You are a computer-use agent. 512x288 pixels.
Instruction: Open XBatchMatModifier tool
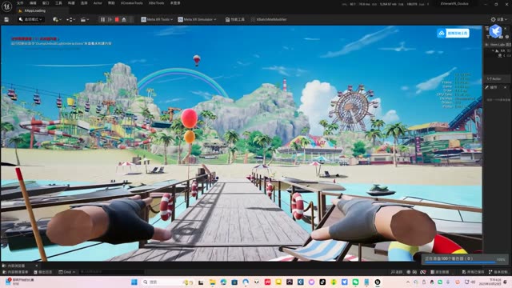tap(269, 19)
